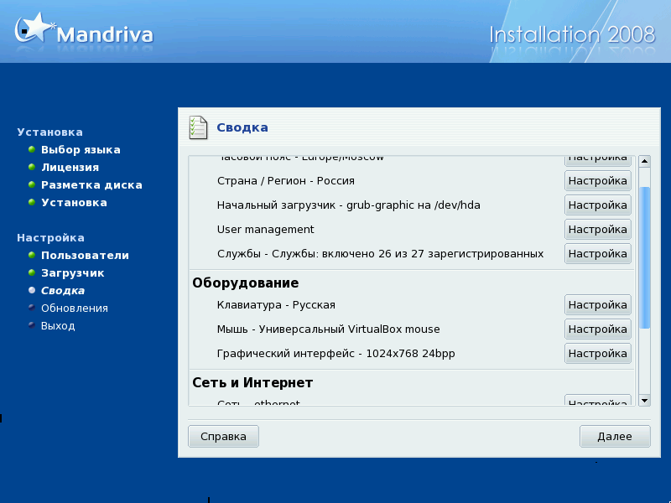Click the Сводка checklist icon in header
671x503 pixels.
click(197, 127)
